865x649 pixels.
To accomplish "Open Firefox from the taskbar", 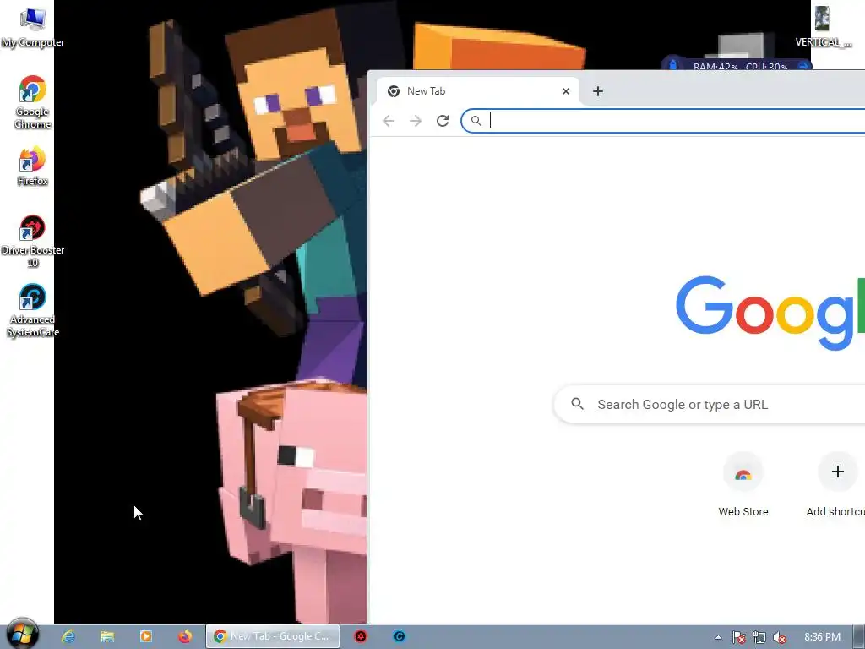I will pos(185,636).
